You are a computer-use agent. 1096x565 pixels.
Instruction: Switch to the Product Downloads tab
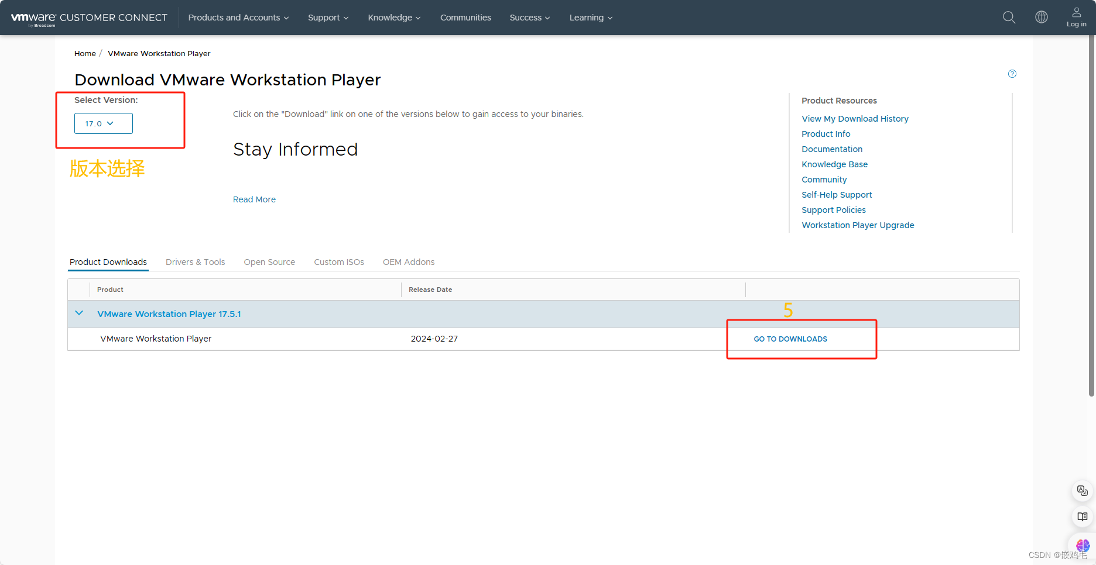click(x=108, y=262)
